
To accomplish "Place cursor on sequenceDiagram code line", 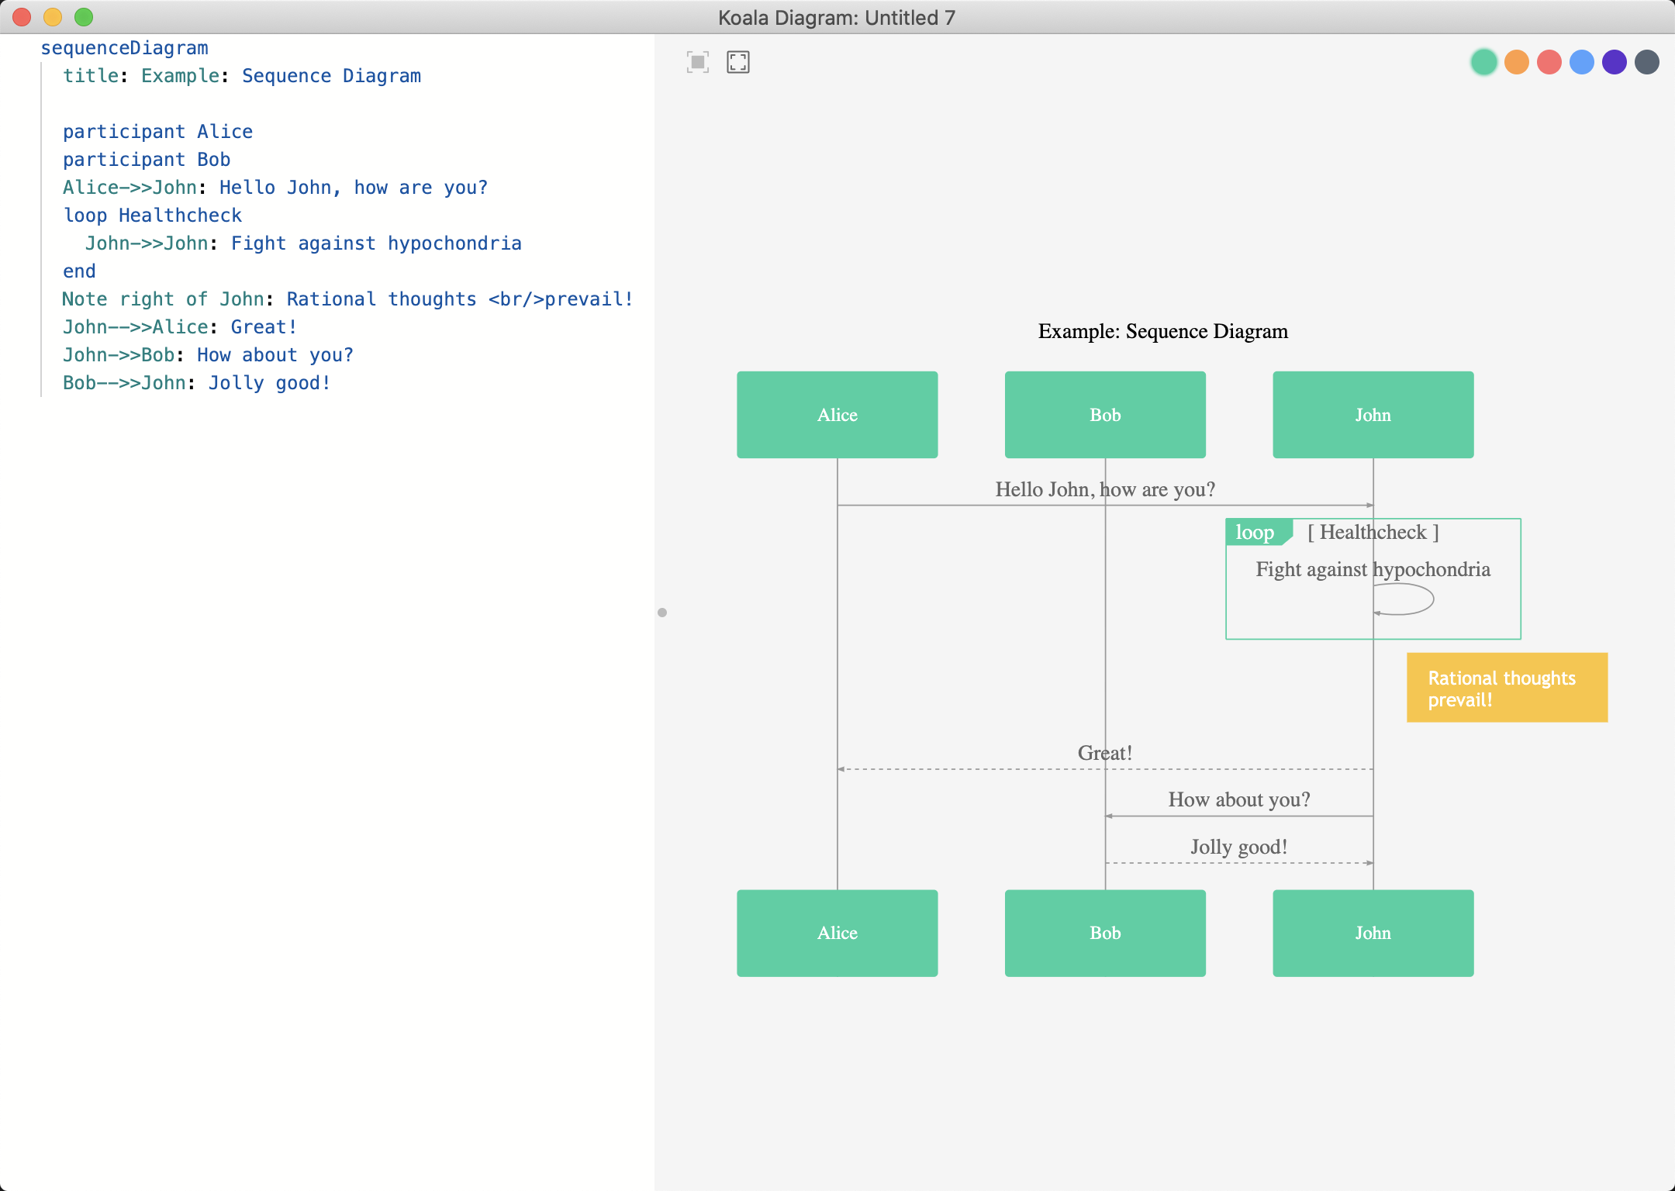I will 124,48.
